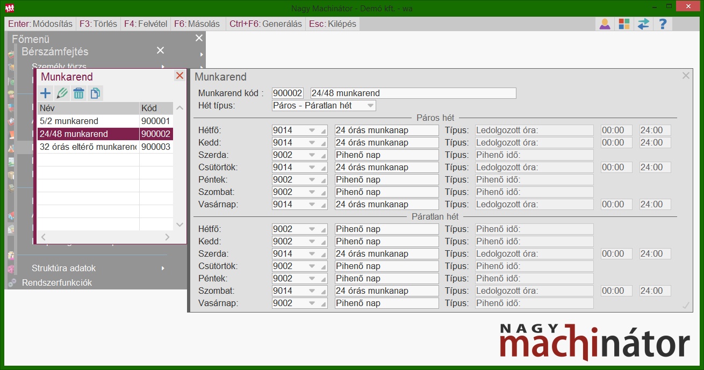Click Páratlan hét Szombat end time 24:00

(x=655, y=291)
